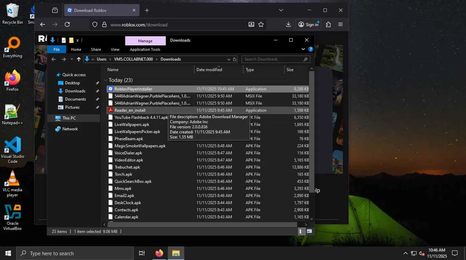Refresh the Downloads folder listing
466x260 pixels.
234,59
